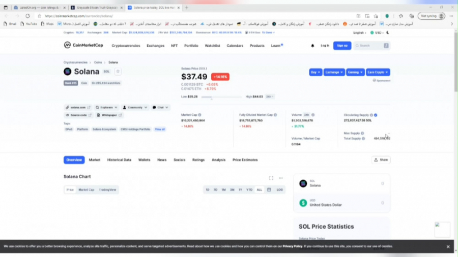Expand the Chat dropdown
The image size is (458, 257).
tap(160, 108)
